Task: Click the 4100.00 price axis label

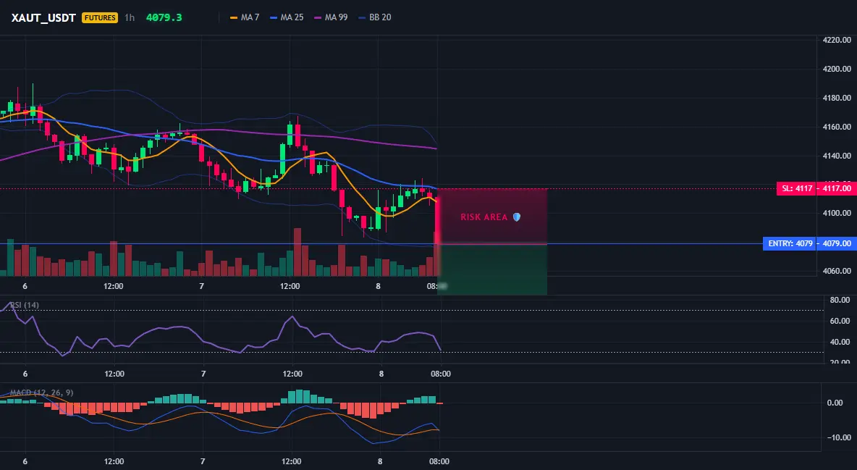Action: pos(837,214)
